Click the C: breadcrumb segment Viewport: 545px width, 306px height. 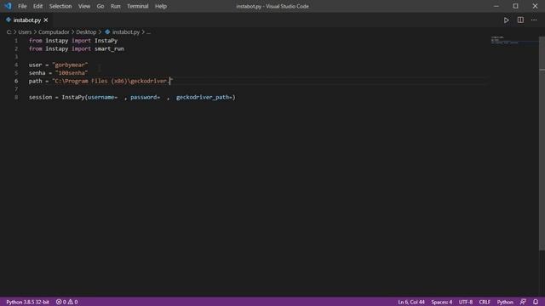tap(9, 32)
